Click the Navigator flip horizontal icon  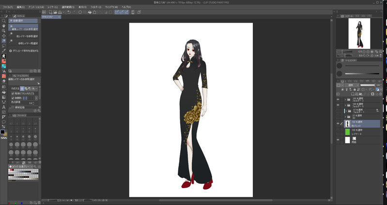376,56
